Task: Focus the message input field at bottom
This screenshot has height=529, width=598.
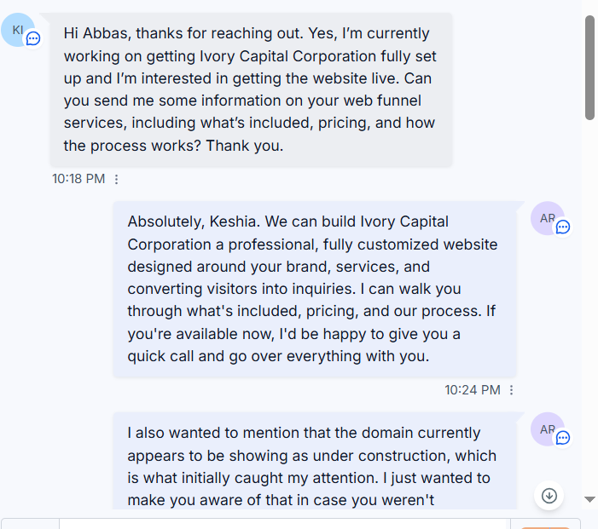Action: click(285, 524)
